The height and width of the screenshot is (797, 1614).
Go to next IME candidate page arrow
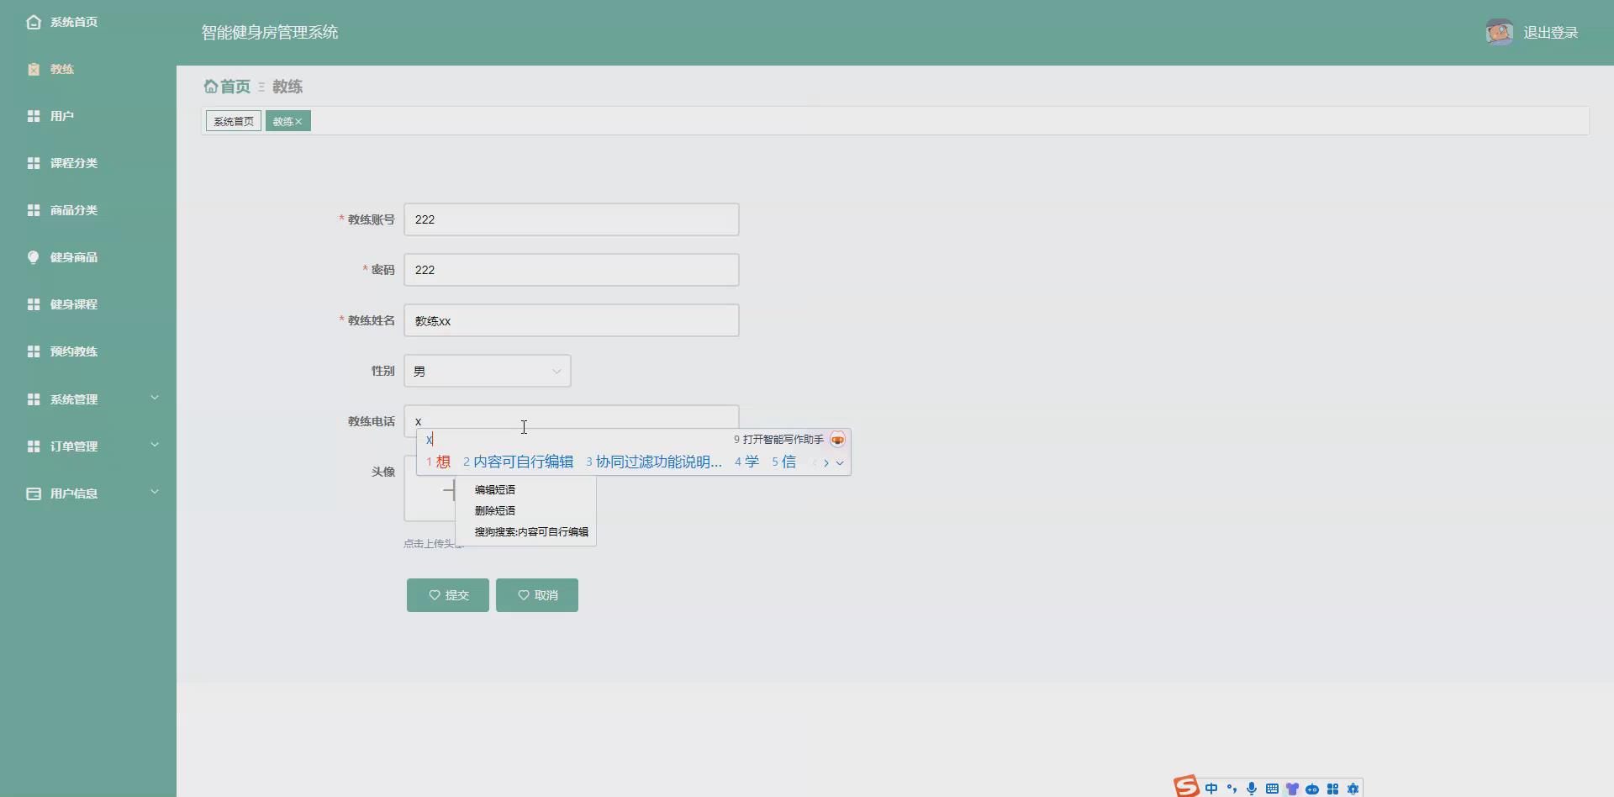[826, 462]
